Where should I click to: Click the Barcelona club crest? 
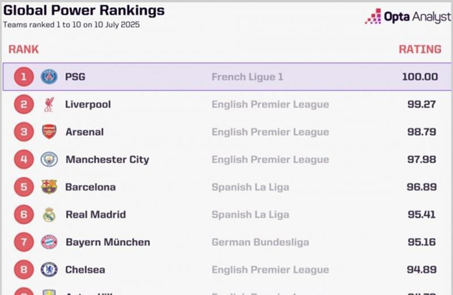pyautogui.click(x=49, y=187)
